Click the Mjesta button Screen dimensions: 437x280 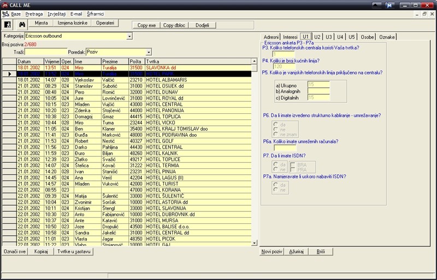[42, 23]
